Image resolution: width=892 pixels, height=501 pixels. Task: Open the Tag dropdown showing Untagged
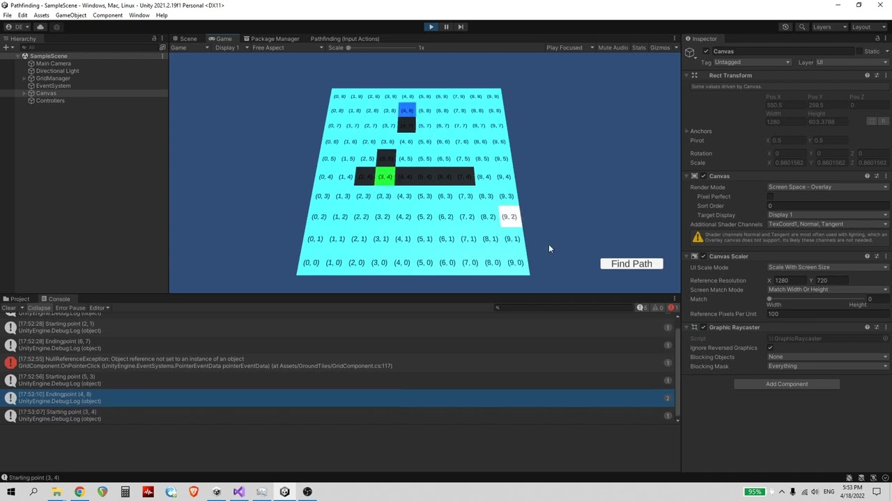coord(752,63)
